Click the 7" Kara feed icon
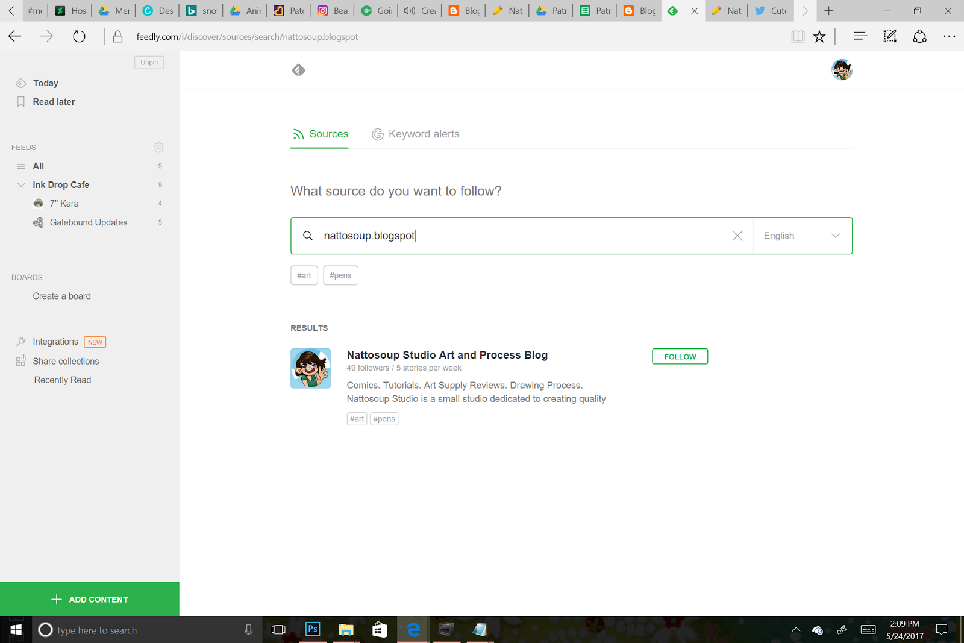The image size is (964, 643). point(39,204)
